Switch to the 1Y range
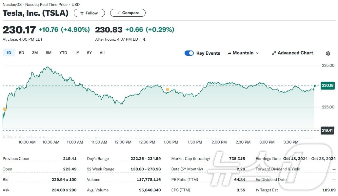This screenshot has width=338, height=196. [77, 53]
